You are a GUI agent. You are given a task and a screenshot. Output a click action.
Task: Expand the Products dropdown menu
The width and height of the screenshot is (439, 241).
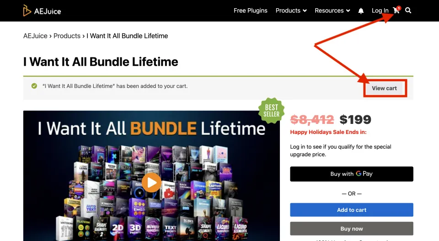tap(291, 10)
